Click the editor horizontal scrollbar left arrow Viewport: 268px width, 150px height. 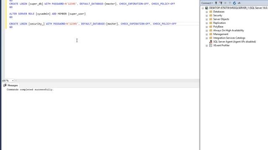pos(16,80)
